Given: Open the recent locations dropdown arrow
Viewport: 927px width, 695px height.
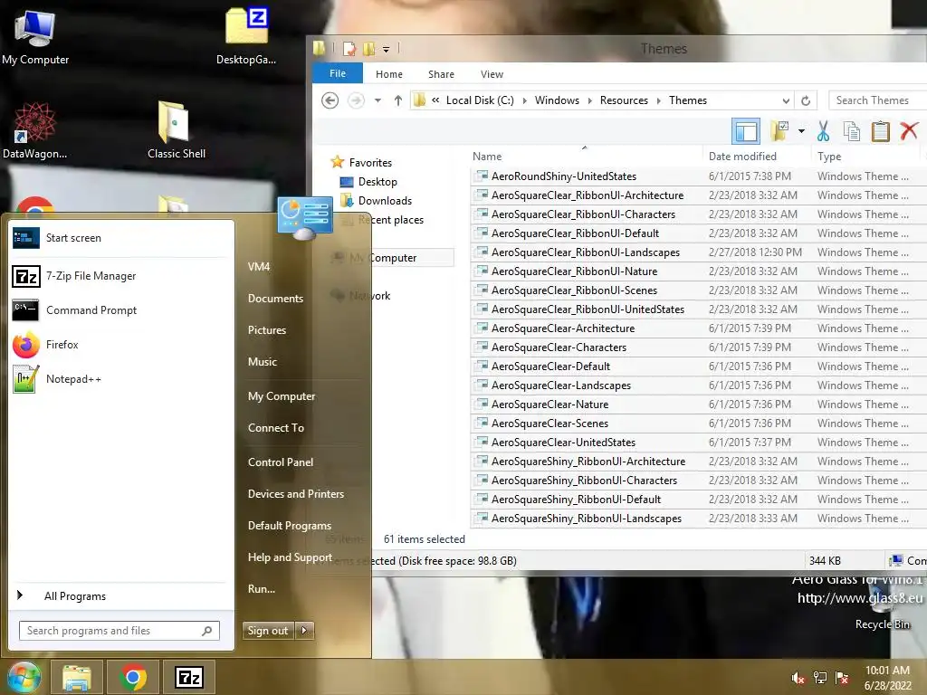Looking at the screenshot, I should point(377,100).
